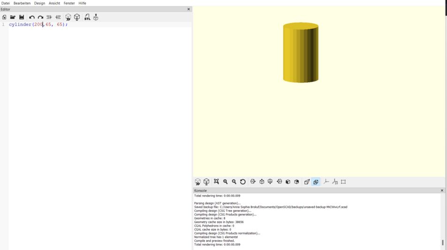Screen dimensions: 447x250
Task: Close the Editor panel
Action: (x=189, y=9)
